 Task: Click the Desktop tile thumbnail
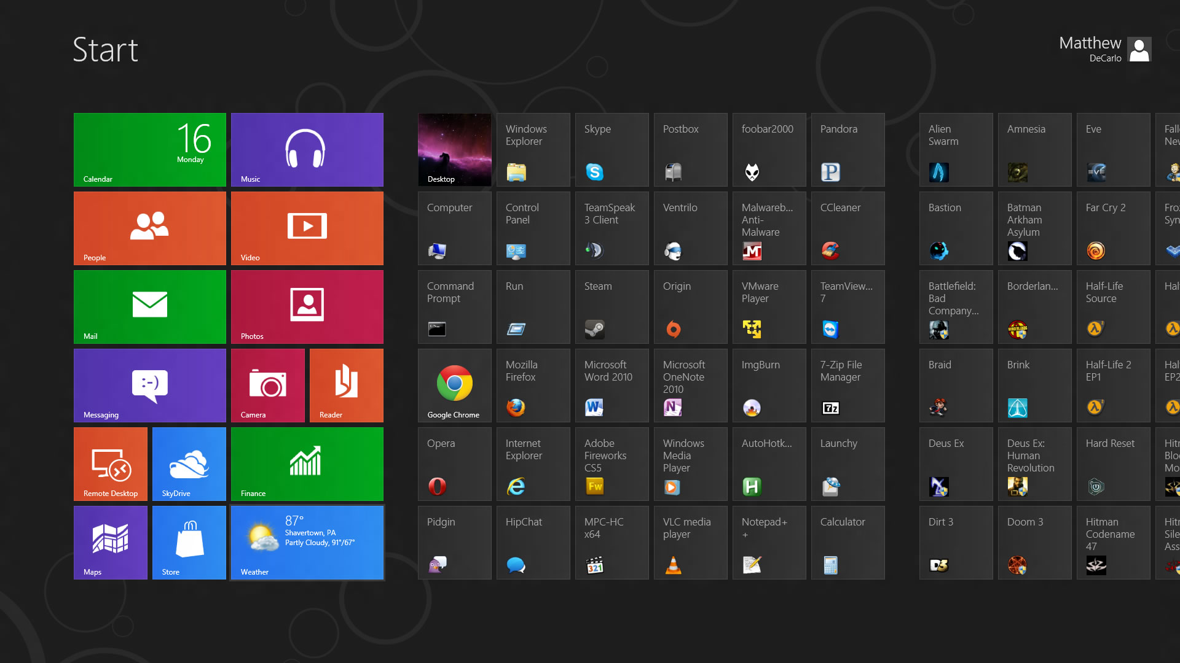tap(455, 150)
